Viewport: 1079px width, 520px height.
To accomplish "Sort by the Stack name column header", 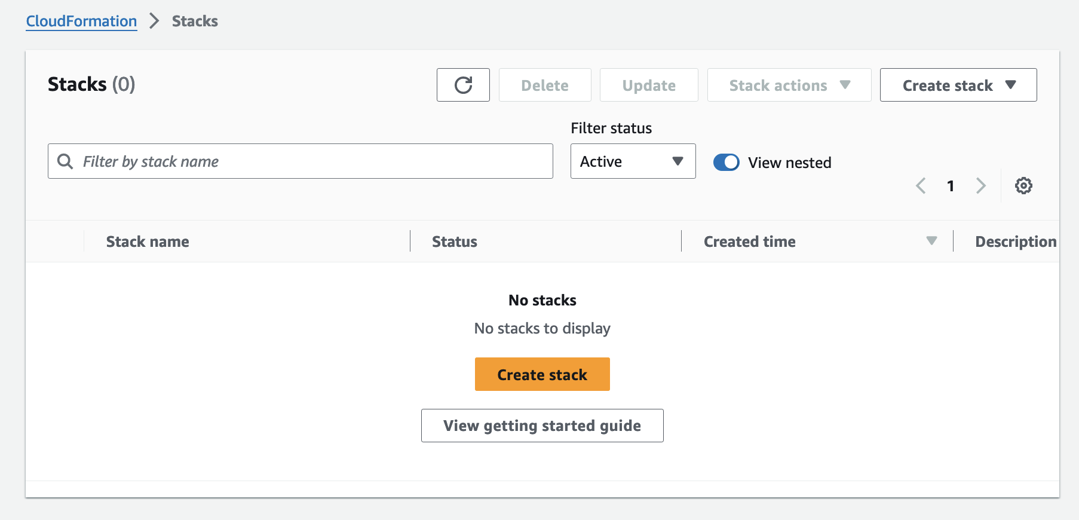I will 148,241.
